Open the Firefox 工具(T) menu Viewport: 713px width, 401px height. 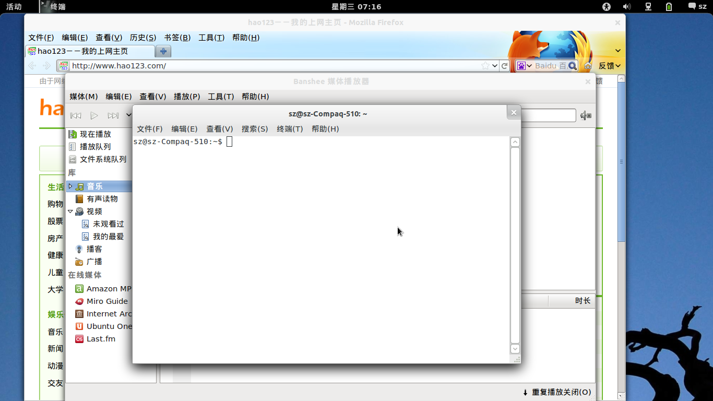point(211,38)
